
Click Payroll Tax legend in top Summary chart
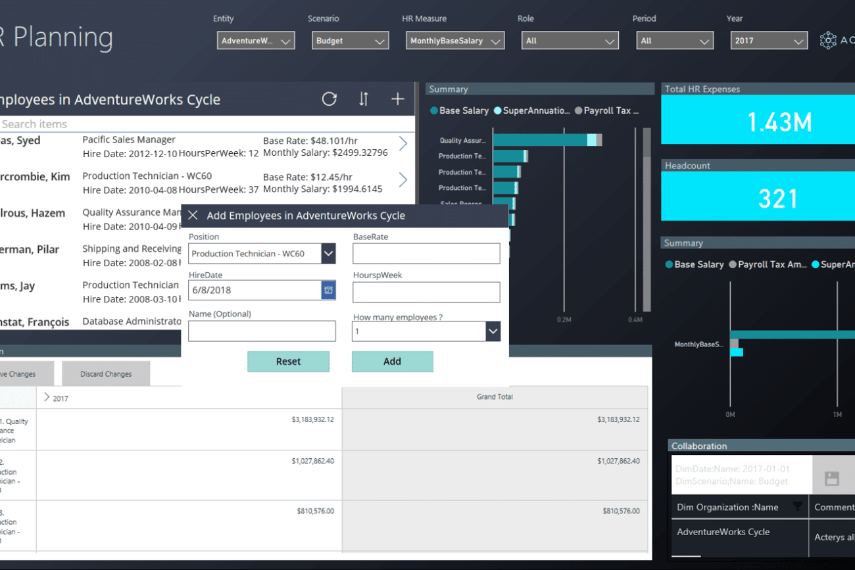tap(606, 110)
